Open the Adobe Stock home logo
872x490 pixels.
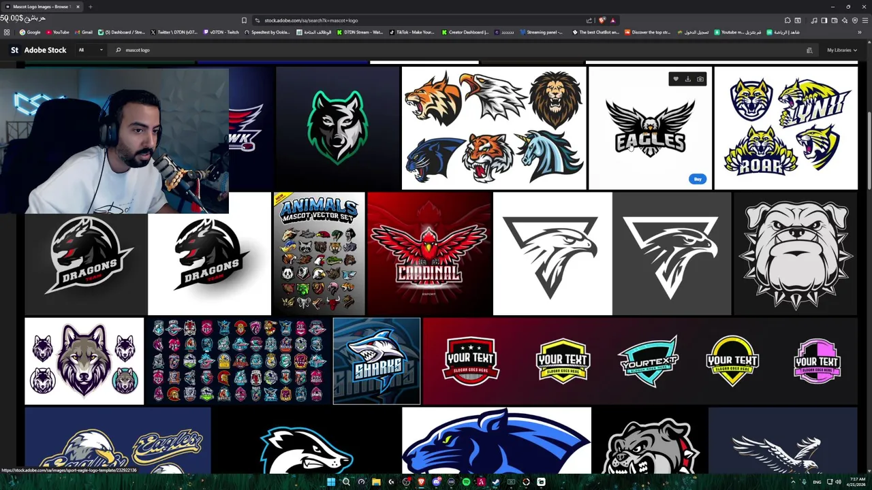(x=38, y=50)
